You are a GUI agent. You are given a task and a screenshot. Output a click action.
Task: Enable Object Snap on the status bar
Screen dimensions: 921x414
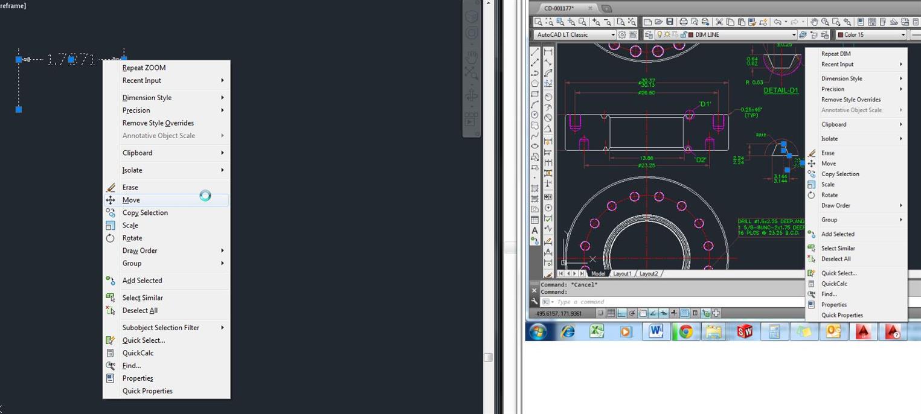click(642, 313)
